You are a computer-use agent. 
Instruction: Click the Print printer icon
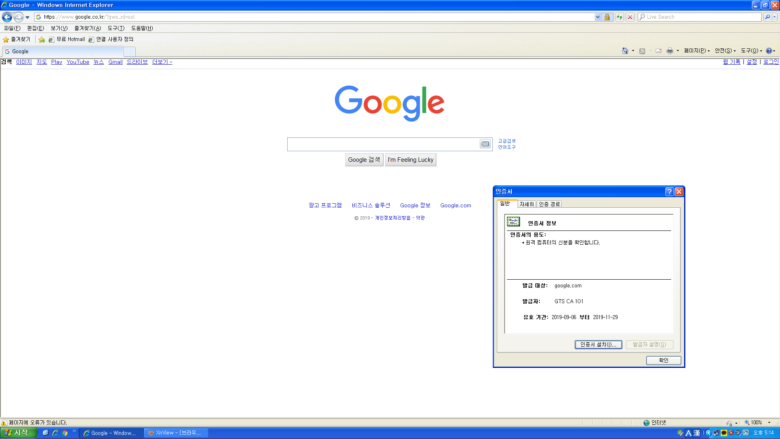(670, 51)
